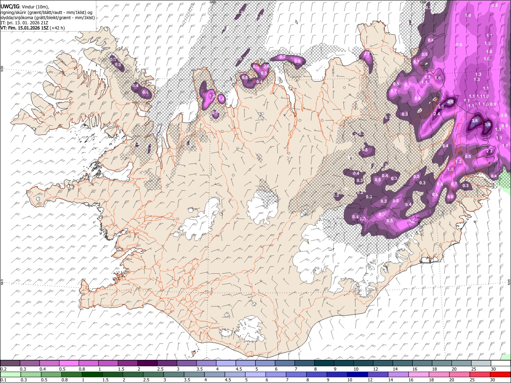The width and height of the screenshot is (511, 383).
Task: Select the 1.5 precipitation value on the map
Action: click(451, 169)
